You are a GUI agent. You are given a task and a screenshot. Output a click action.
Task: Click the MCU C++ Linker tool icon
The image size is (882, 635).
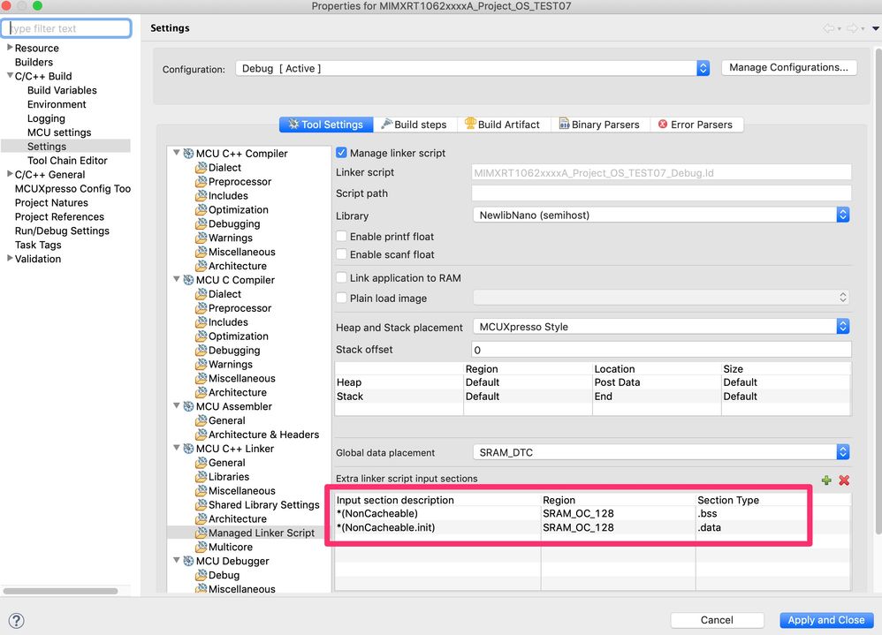coord(188,449)
